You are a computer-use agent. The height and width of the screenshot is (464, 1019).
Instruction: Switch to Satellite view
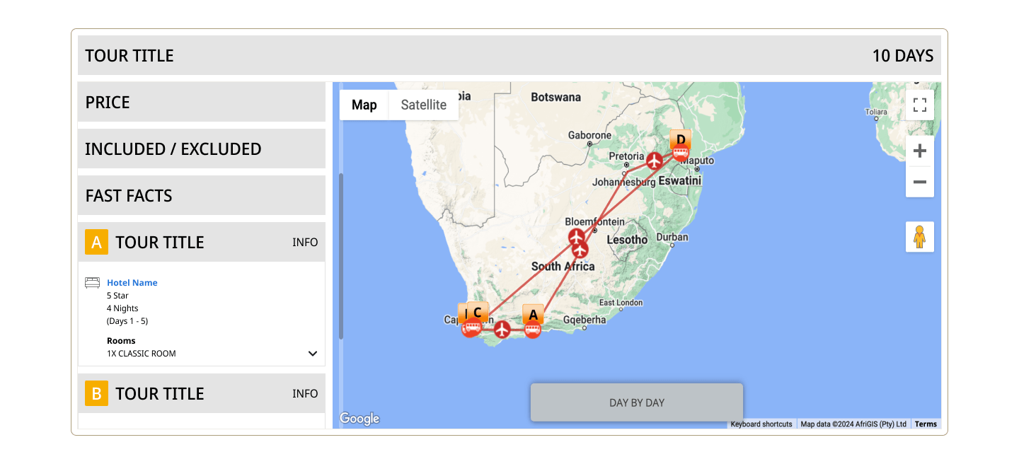click(x=424, y=105)
